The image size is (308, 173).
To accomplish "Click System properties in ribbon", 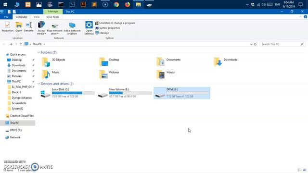I will 107,28.
